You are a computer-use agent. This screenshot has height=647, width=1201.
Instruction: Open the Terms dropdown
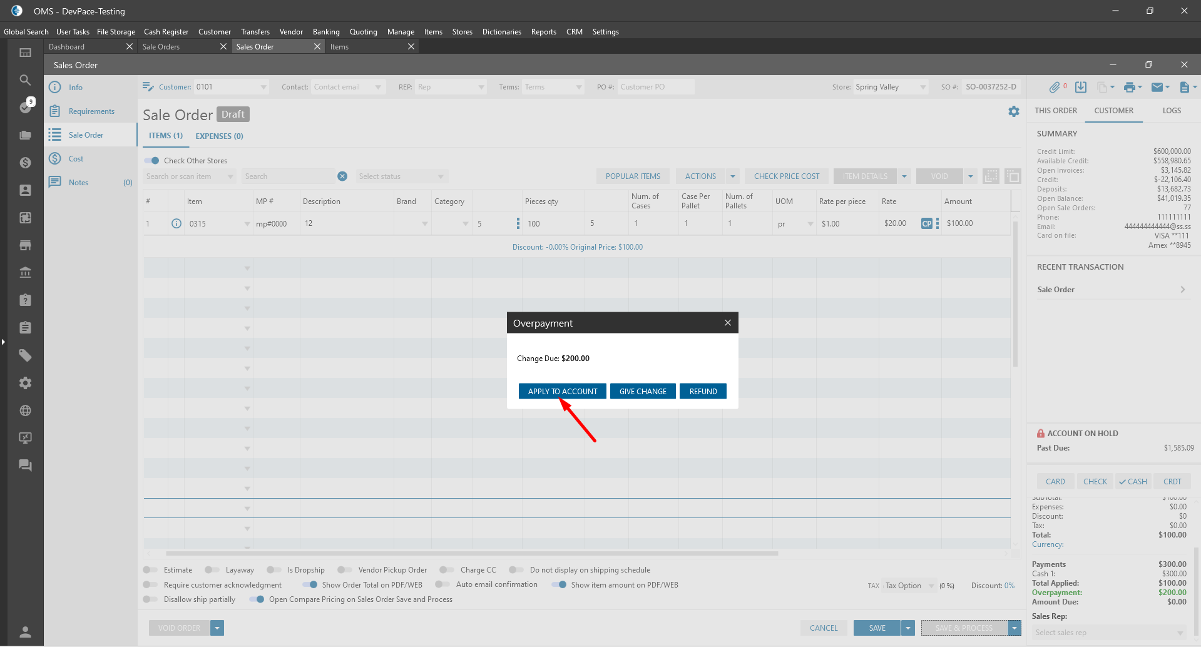pyautogui.click(x=579, y=87)
